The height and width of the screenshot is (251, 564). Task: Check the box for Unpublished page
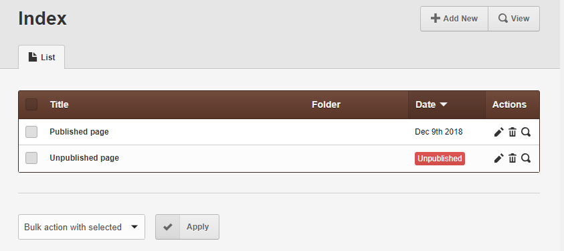[31, 158]
